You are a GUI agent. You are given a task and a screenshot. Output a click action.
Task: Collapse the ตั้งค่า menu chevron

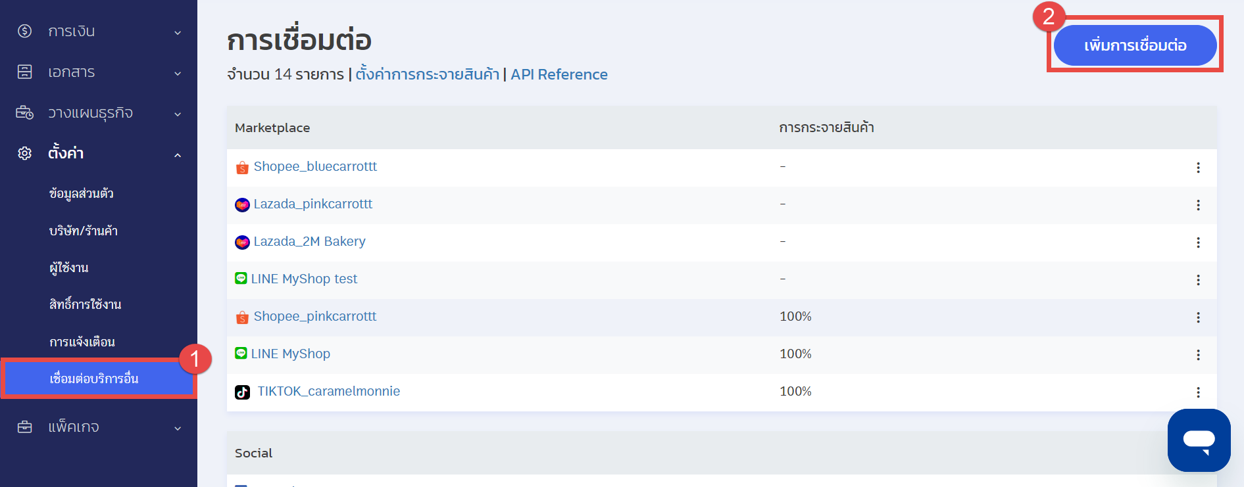point(178,154)
